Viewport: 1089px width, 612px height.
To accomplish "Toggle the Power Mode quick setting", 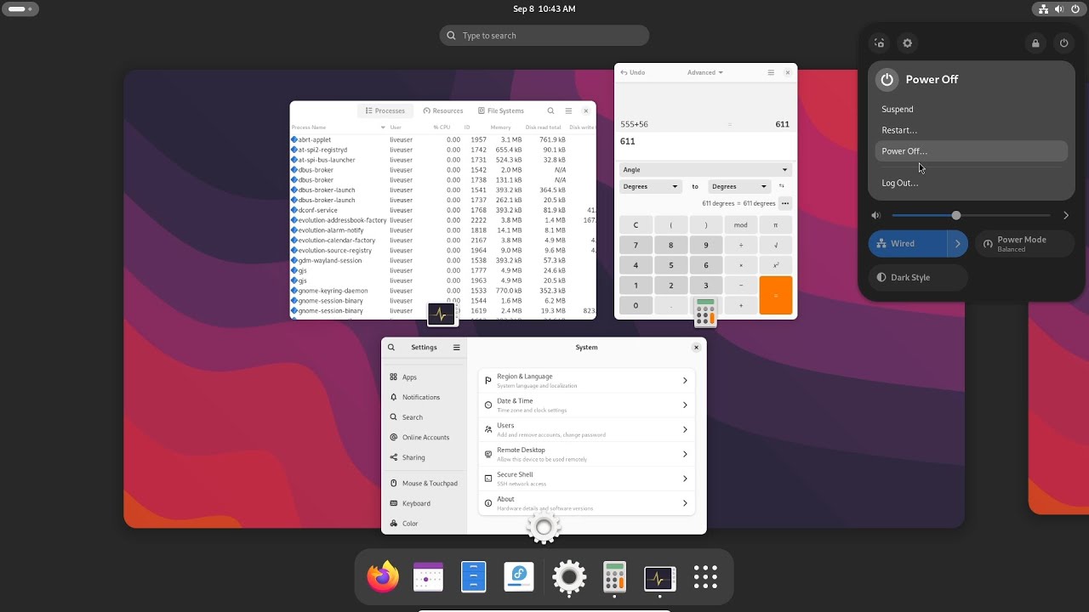I will pos(1023,243).
